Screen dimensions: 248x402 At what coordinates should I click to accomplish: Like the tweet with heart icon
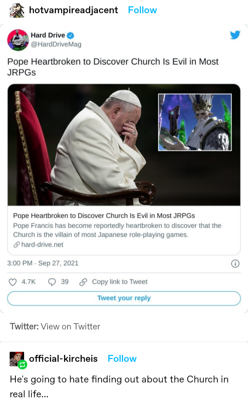(13, 282)
